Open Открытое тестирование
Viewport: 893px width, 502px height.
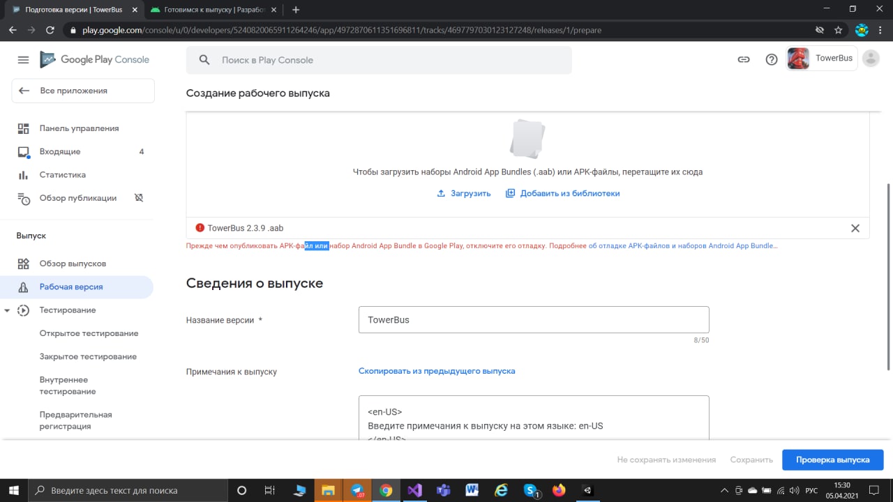pos(89,333)
